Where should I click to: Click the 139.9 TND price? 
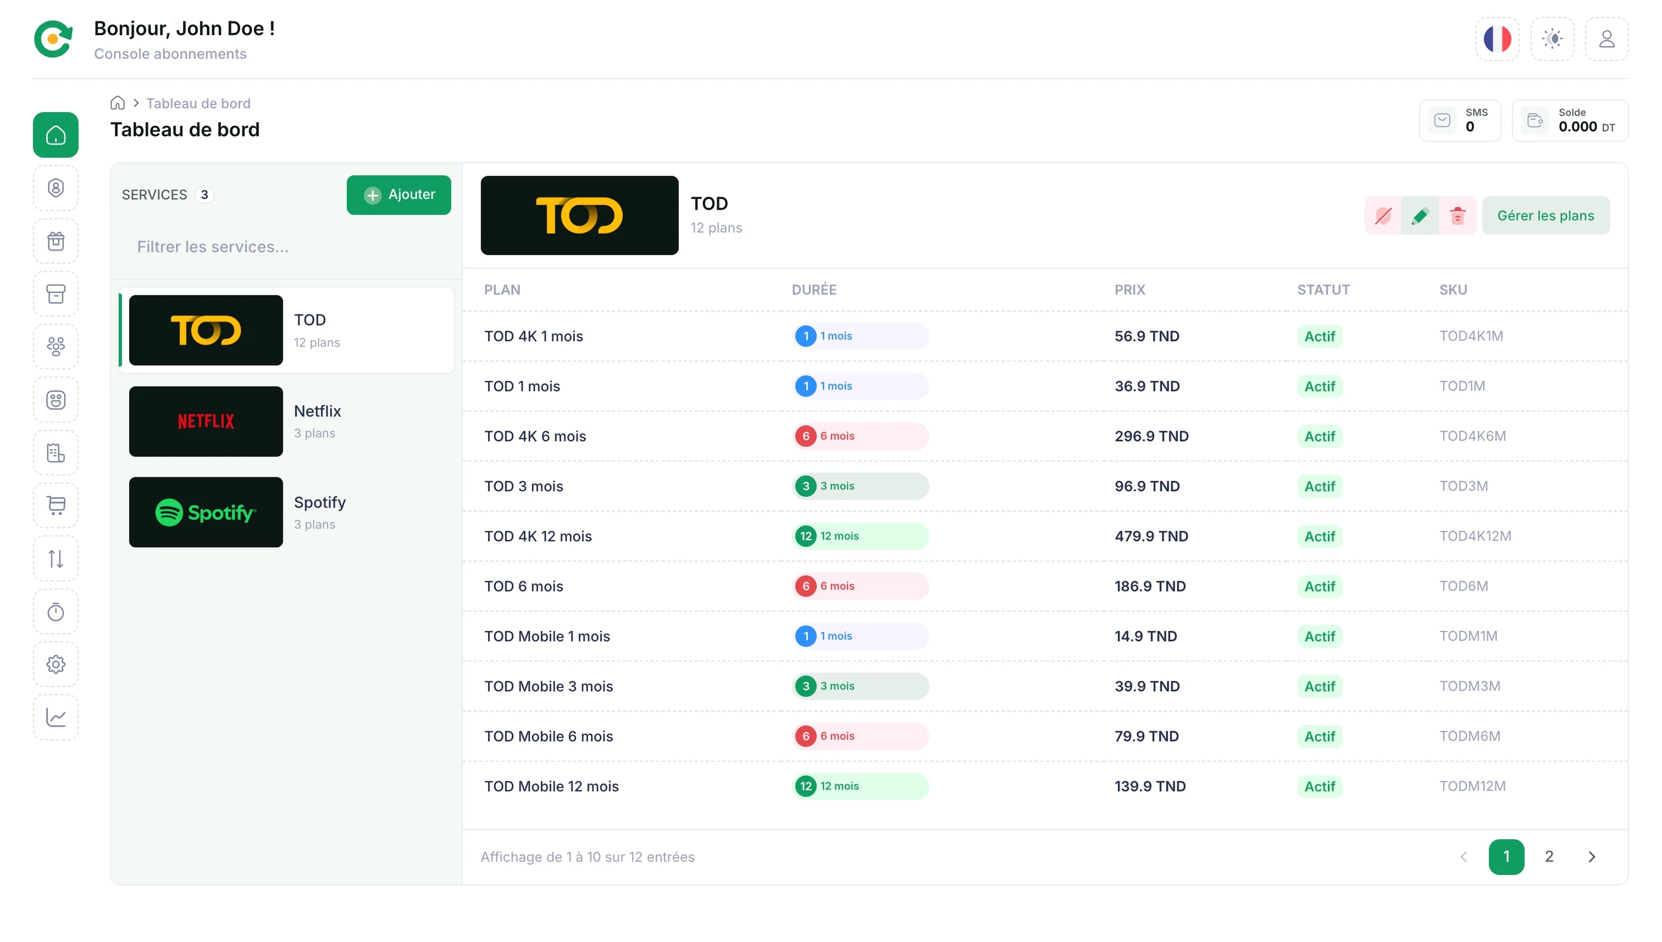pos(1150,787)
